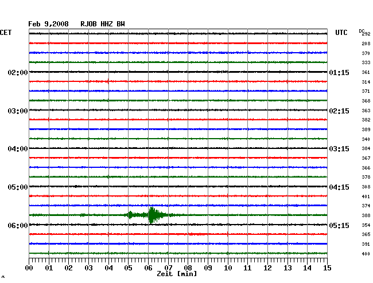
Task: Click the DC offset value '391'
Action: point(366,244)
